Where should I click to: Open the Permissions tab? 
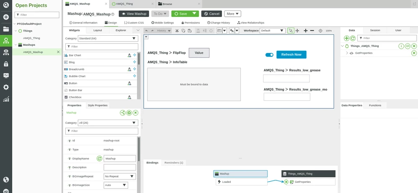pyautogui.click(x=190, y=23)
